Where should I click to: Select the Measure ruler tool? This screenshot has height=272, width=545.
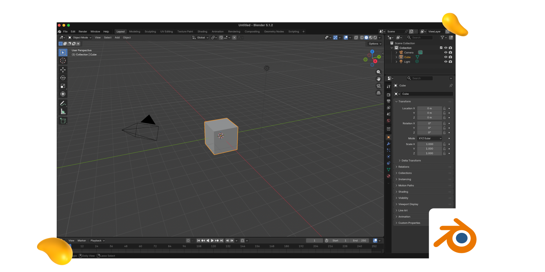click(63, 111)
